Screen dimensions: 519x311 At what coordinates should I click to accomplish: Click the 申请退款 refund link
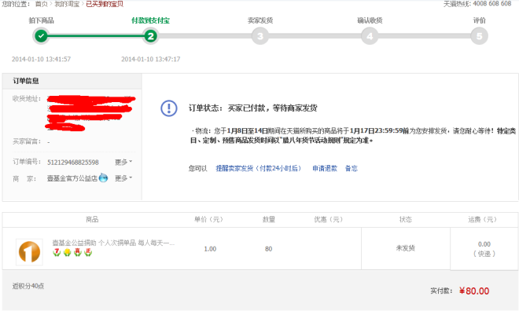click(x=325, y=168)
